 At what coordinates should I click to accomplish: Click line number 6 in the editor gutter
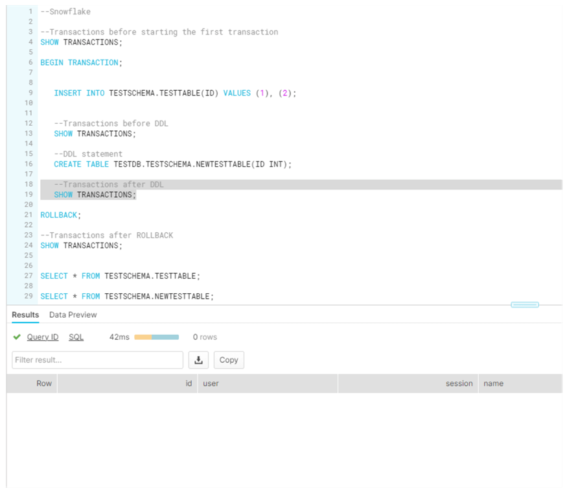[29, 62]
